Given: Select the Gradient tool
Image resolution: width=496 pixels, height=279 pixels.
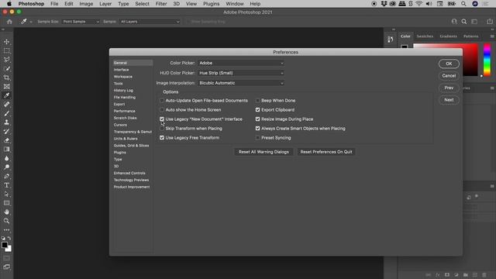Looking at the screenshot, I should click(7, 149).
